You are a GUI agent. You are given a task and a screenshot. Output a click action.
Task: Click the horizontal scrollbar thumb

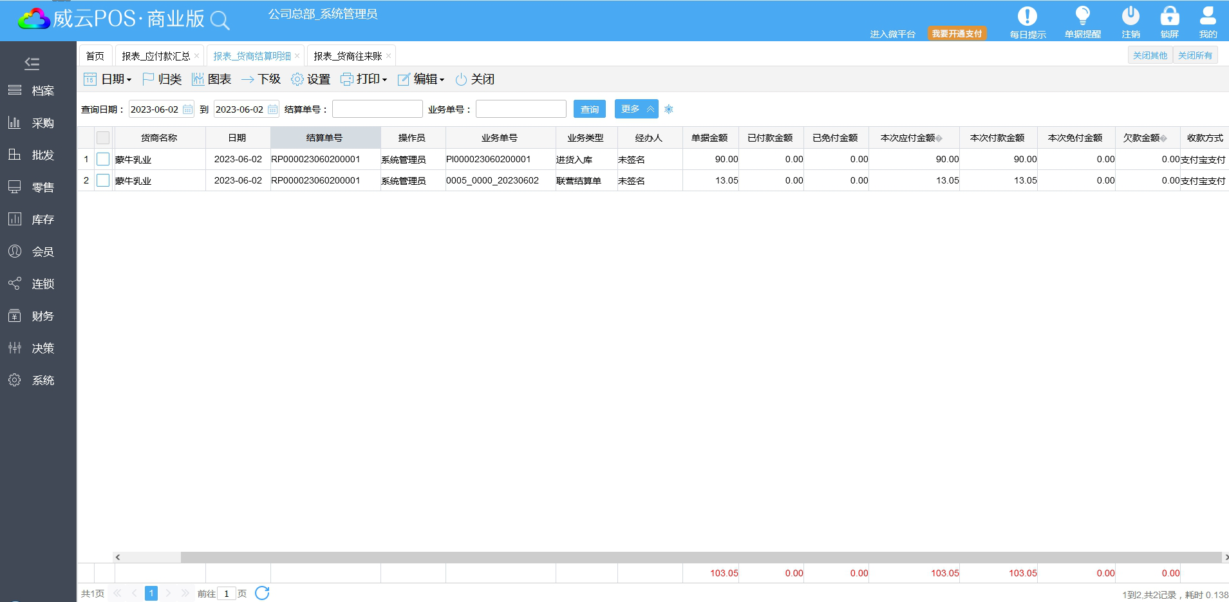pos(700,557)
